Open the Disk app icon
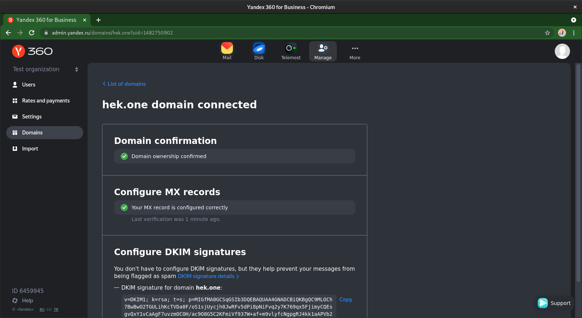 [x=259, y=51]
